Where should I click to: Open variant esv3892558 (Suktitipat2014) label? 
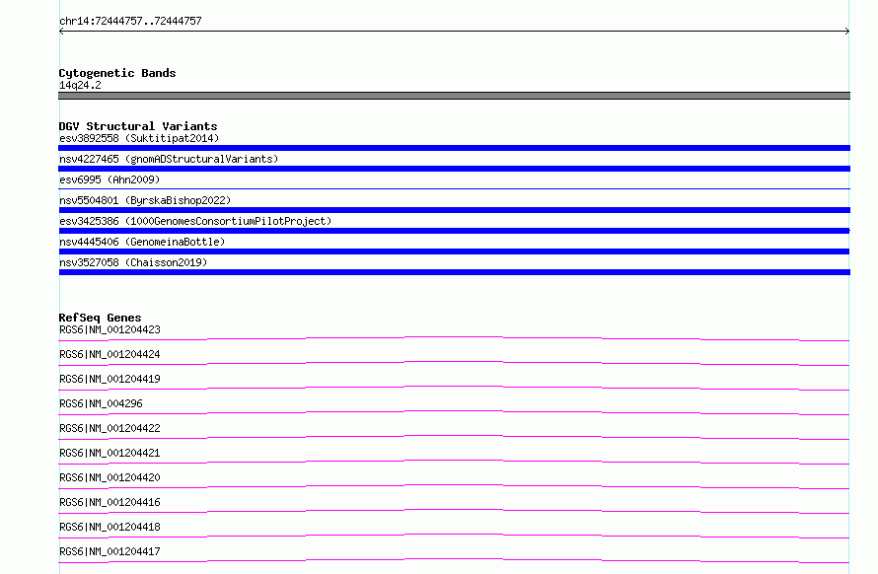coord(139,138)
